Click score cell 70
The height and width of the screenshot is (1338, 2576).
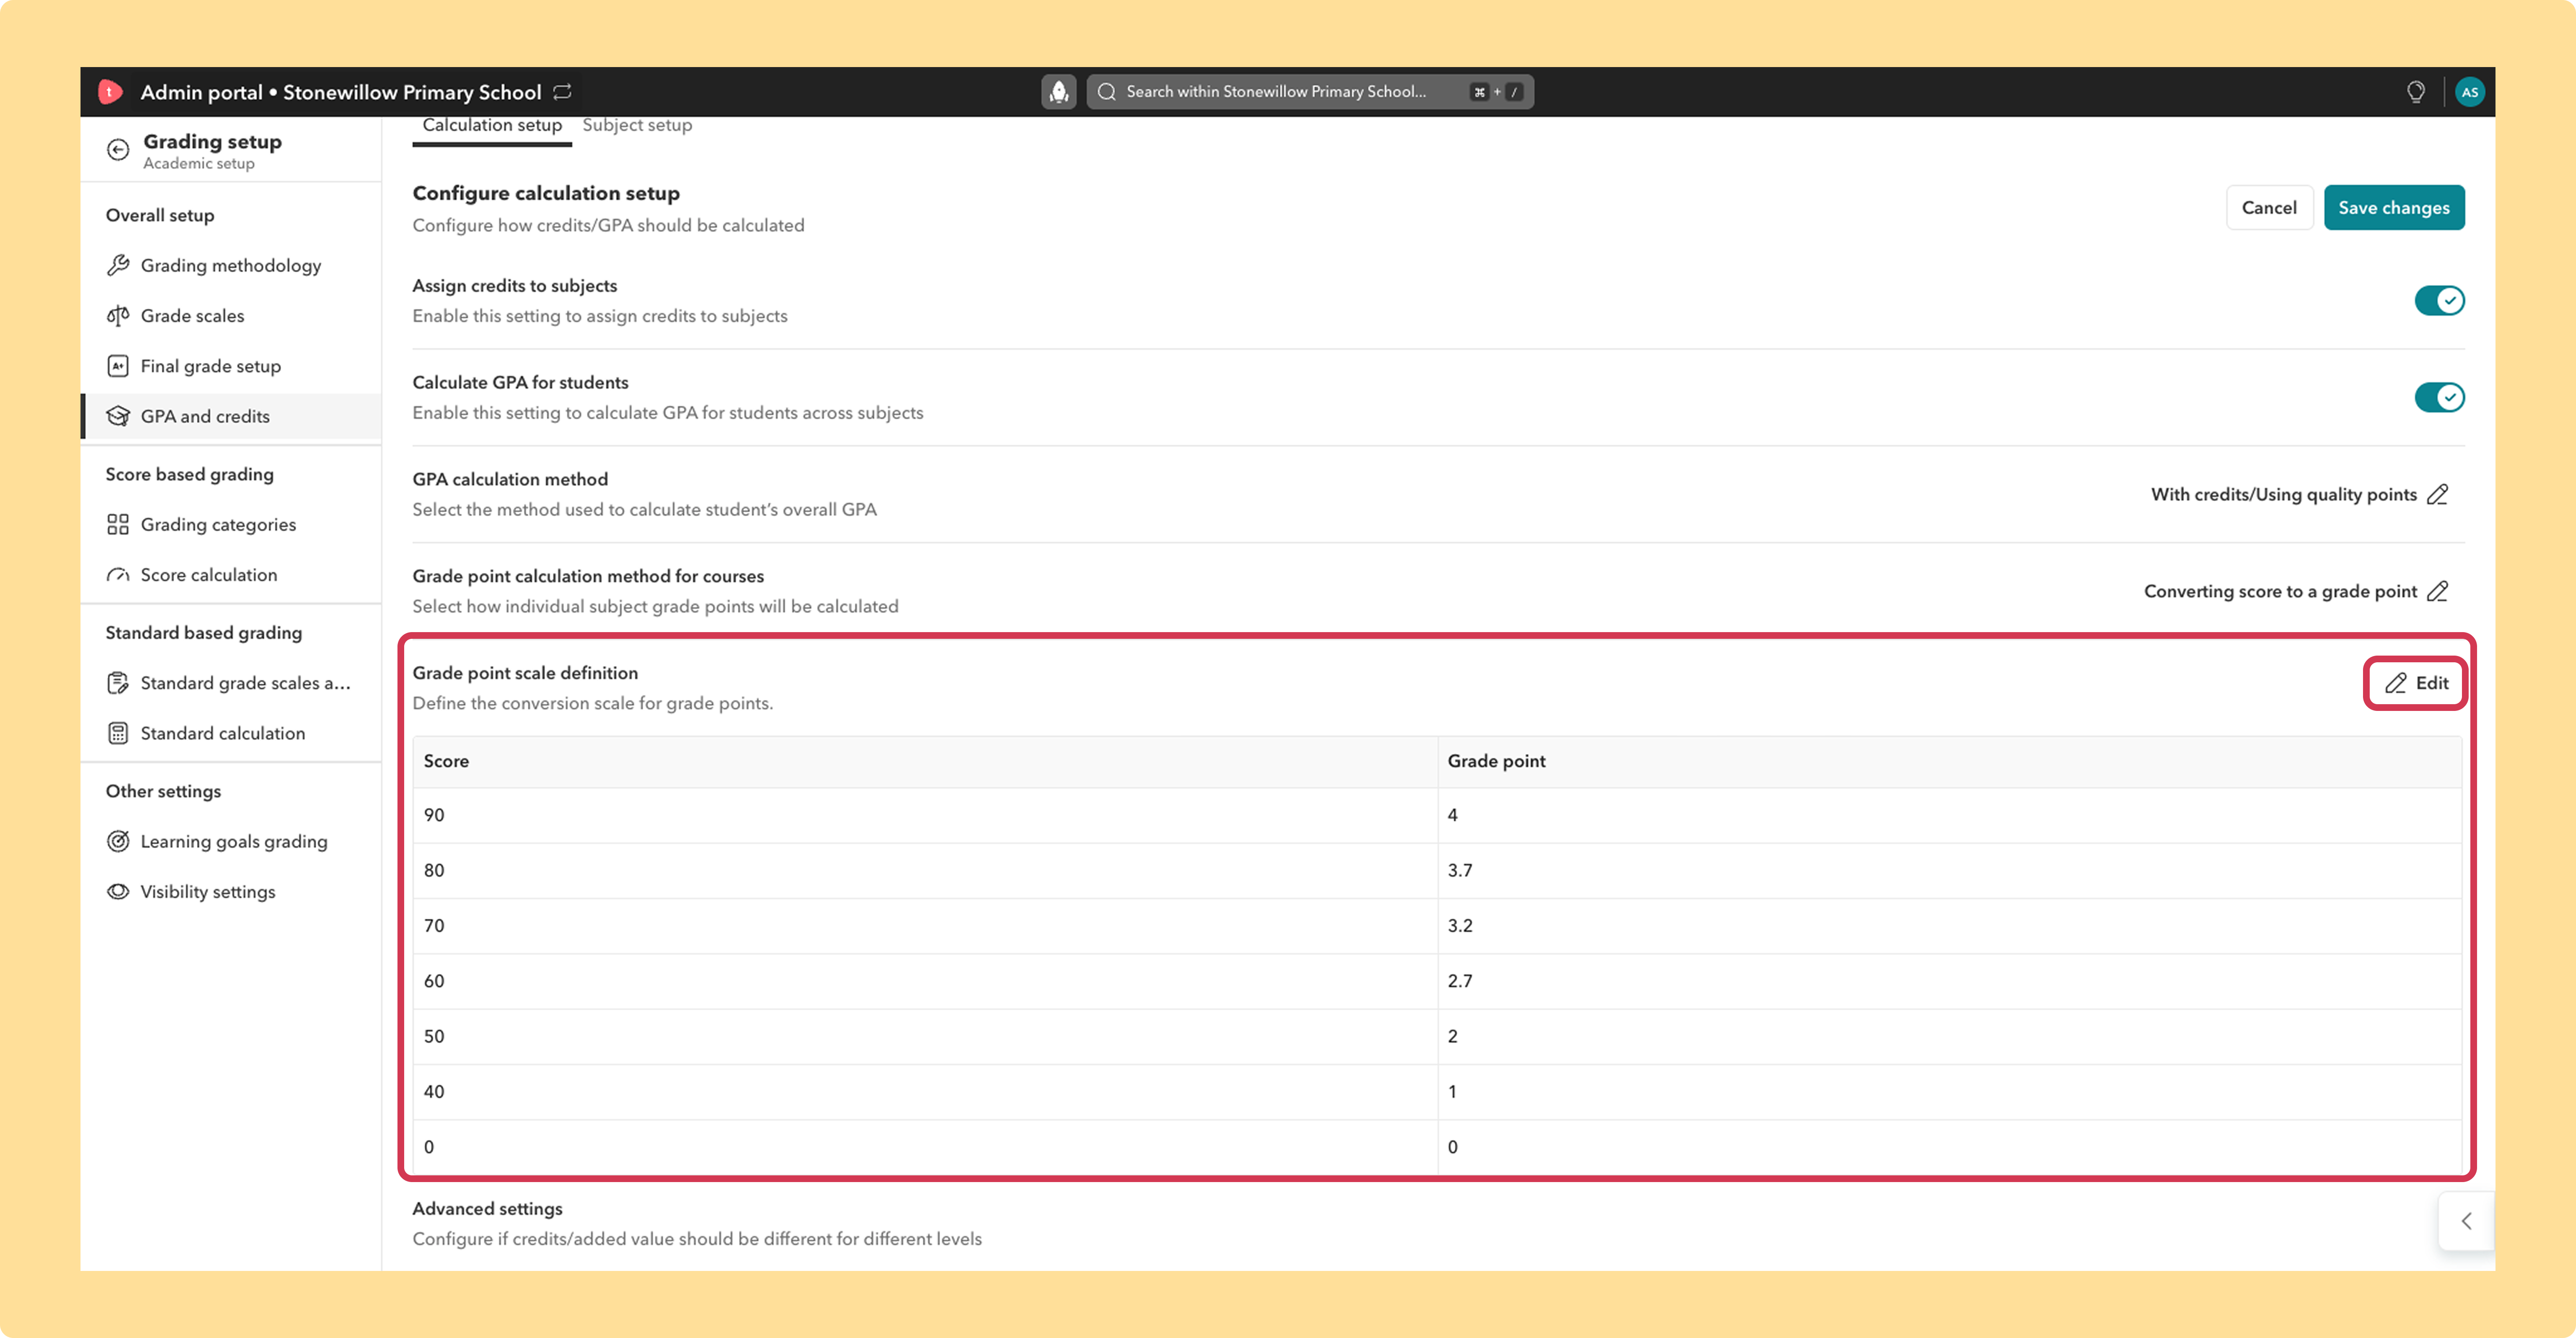[925, 926]
